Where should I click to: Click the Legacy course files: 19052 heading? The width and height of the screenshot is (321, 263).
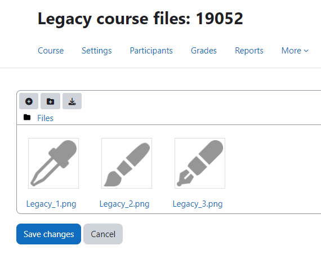[x=140, y=19]
